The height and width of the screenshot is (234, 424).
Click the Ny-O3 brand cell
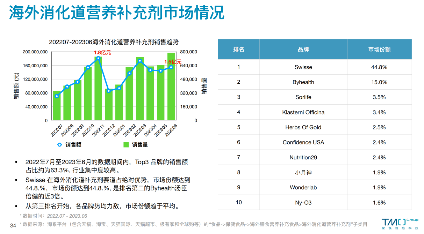(x=303, y=203)
